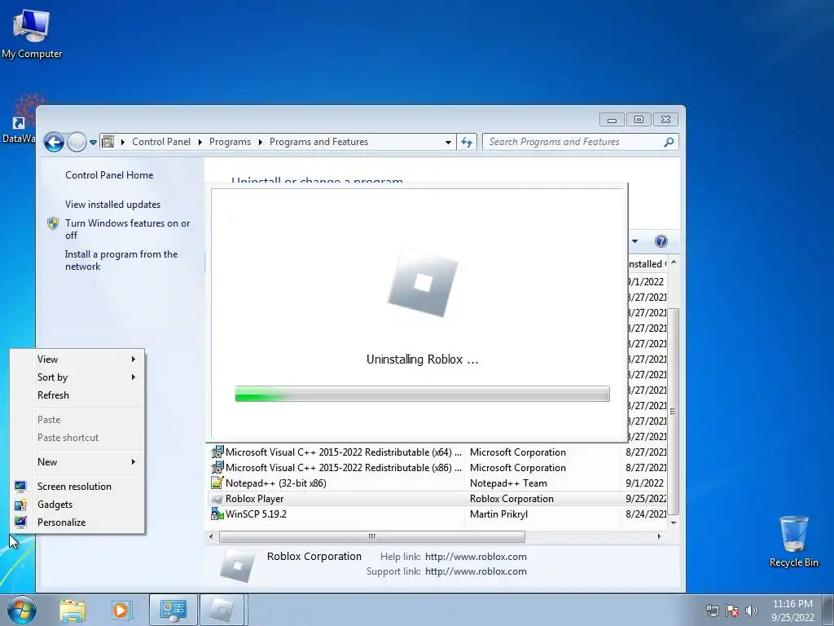Click the Control Panel Home link
Viewport: 834px width, 626px height.
coord(109,175)
